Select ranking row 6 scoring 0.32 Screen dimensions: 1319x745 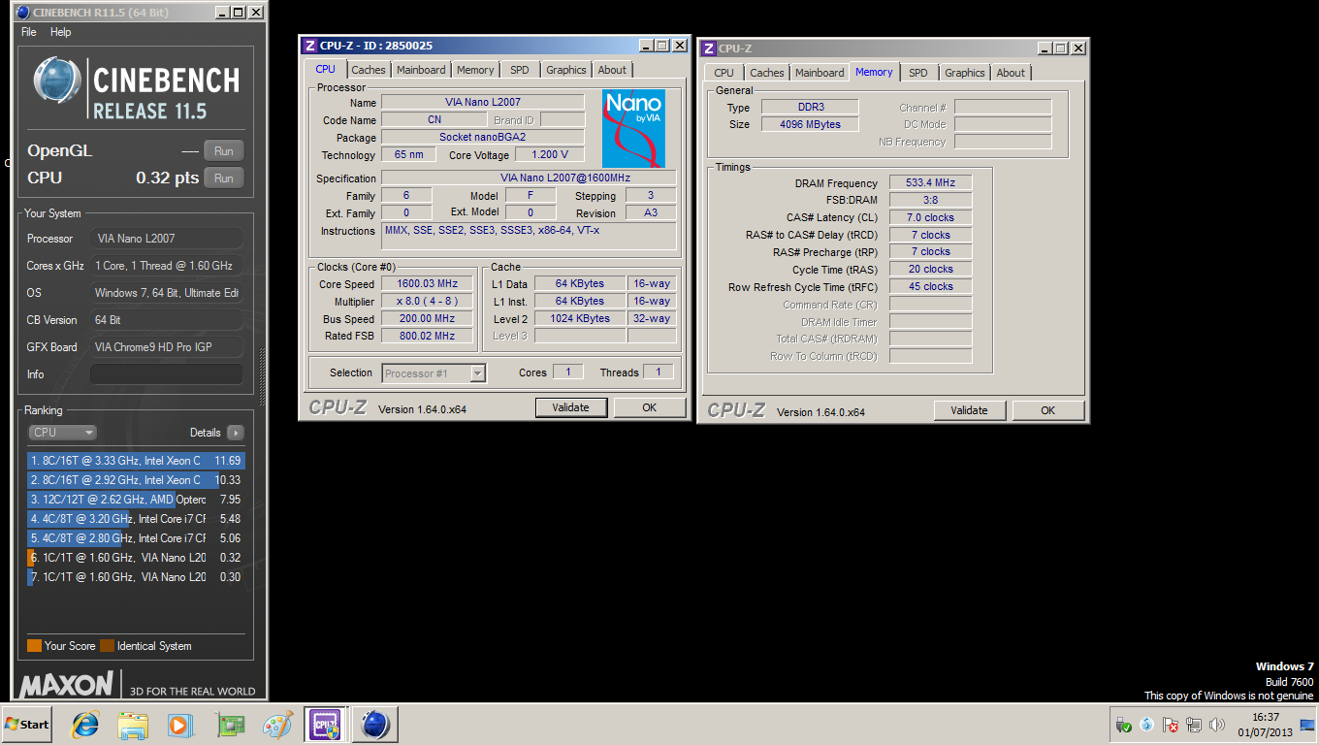click(x=136, y=558)
